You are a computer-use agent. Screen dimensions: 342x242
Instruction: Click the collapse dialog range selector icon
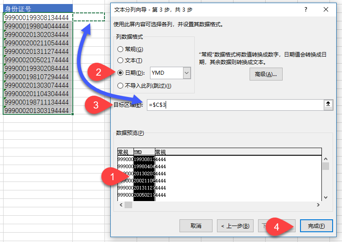pyautogui.click(x=328, y=105)
